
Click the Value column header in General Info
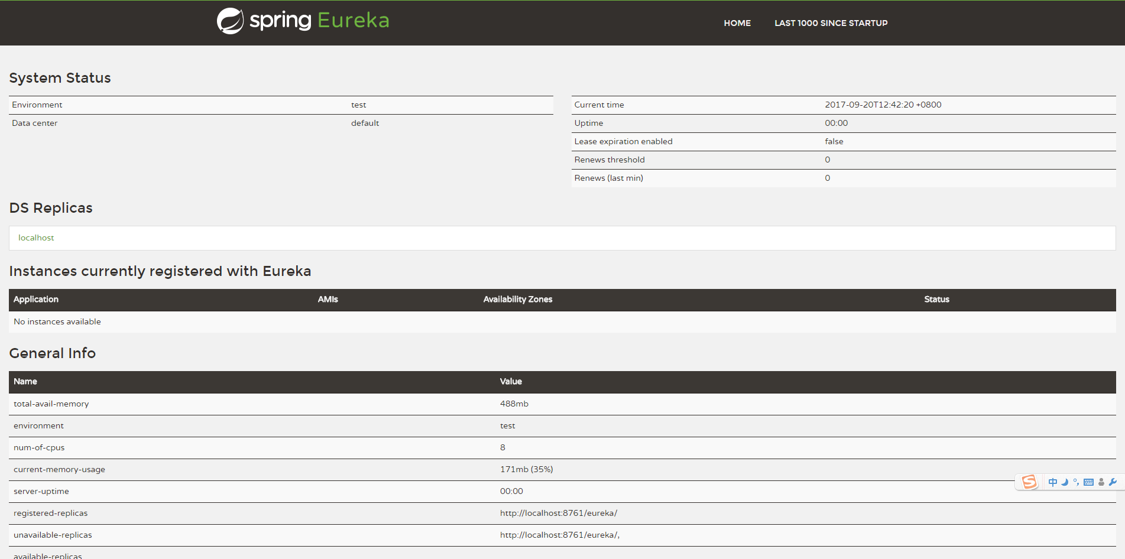click(x=511, y=381)
